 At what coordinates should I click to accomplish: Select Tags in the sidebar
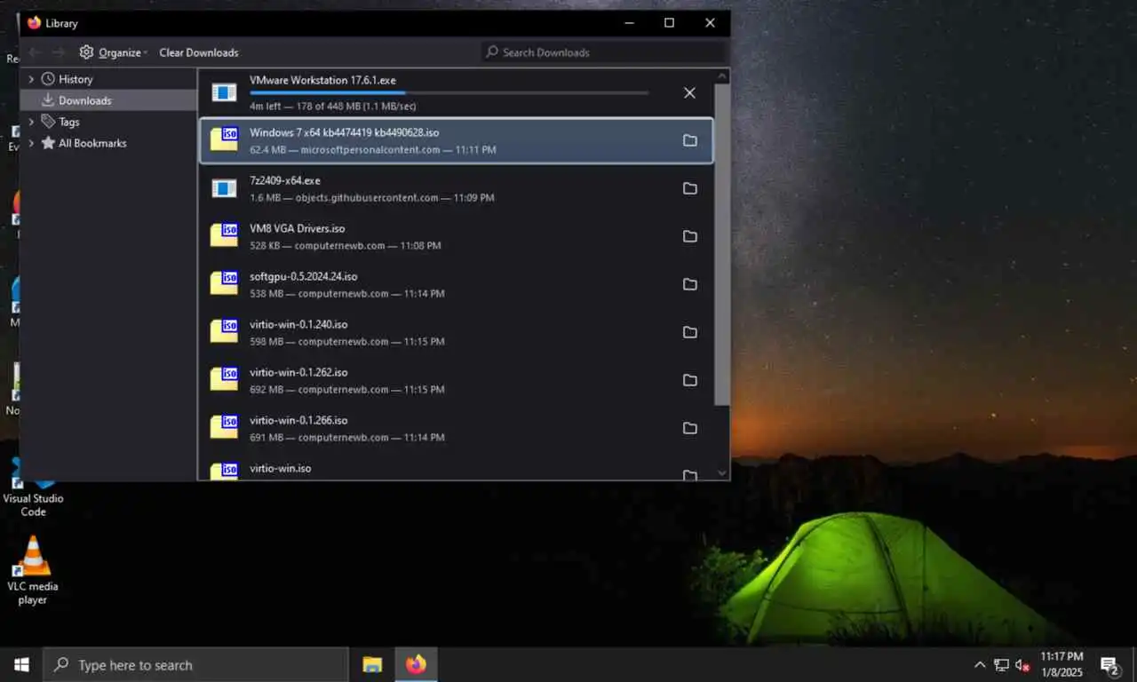tap(69, 122)
